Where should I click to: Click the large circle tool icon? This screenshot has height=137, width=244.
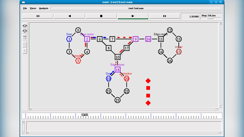(x=25, y=44)
